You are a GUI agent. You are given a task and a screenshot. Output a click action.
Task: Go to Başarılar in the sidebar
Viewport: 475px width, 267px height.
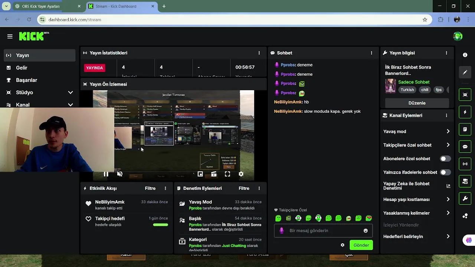tap(40, 80)
